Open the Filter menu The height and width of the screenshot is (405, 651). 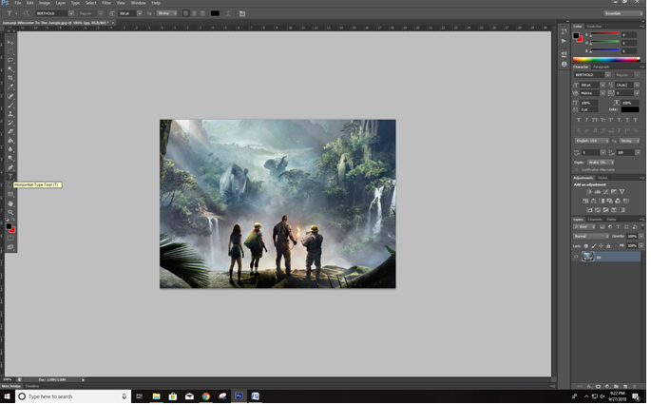point(106,3)
